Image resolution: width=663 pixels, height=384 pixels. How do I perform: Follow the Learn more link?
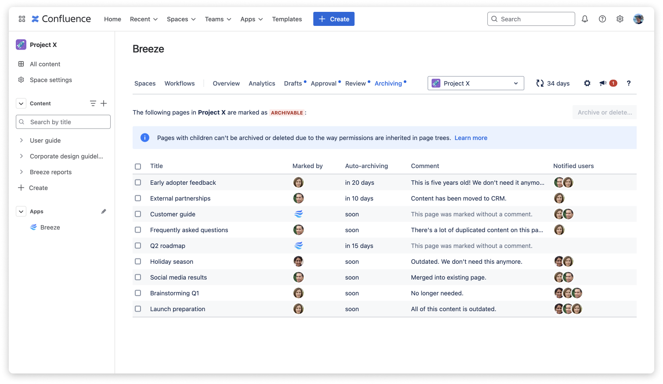point(471,138)
